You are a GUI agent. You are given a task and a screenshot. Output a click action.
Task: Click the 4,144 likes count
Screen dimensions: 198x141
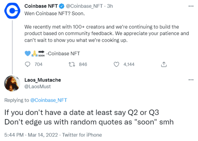tap(129, 64)
